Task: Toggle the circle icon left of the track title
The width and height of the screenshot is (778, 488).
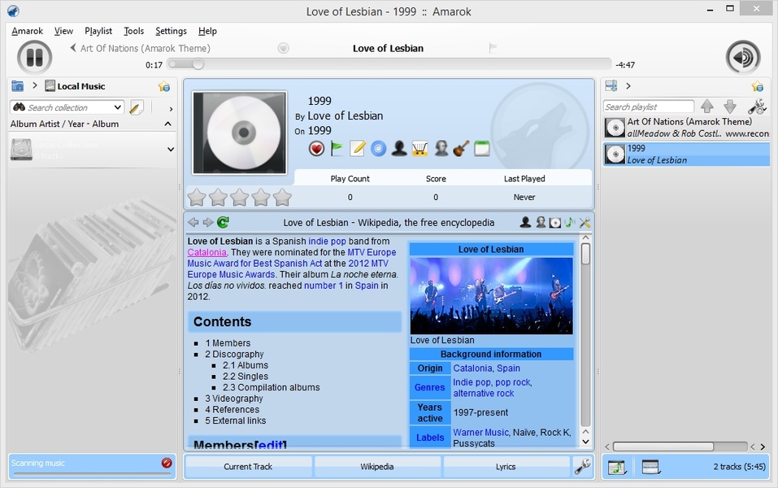Action: pyautogui.click(x=283, y=48)
